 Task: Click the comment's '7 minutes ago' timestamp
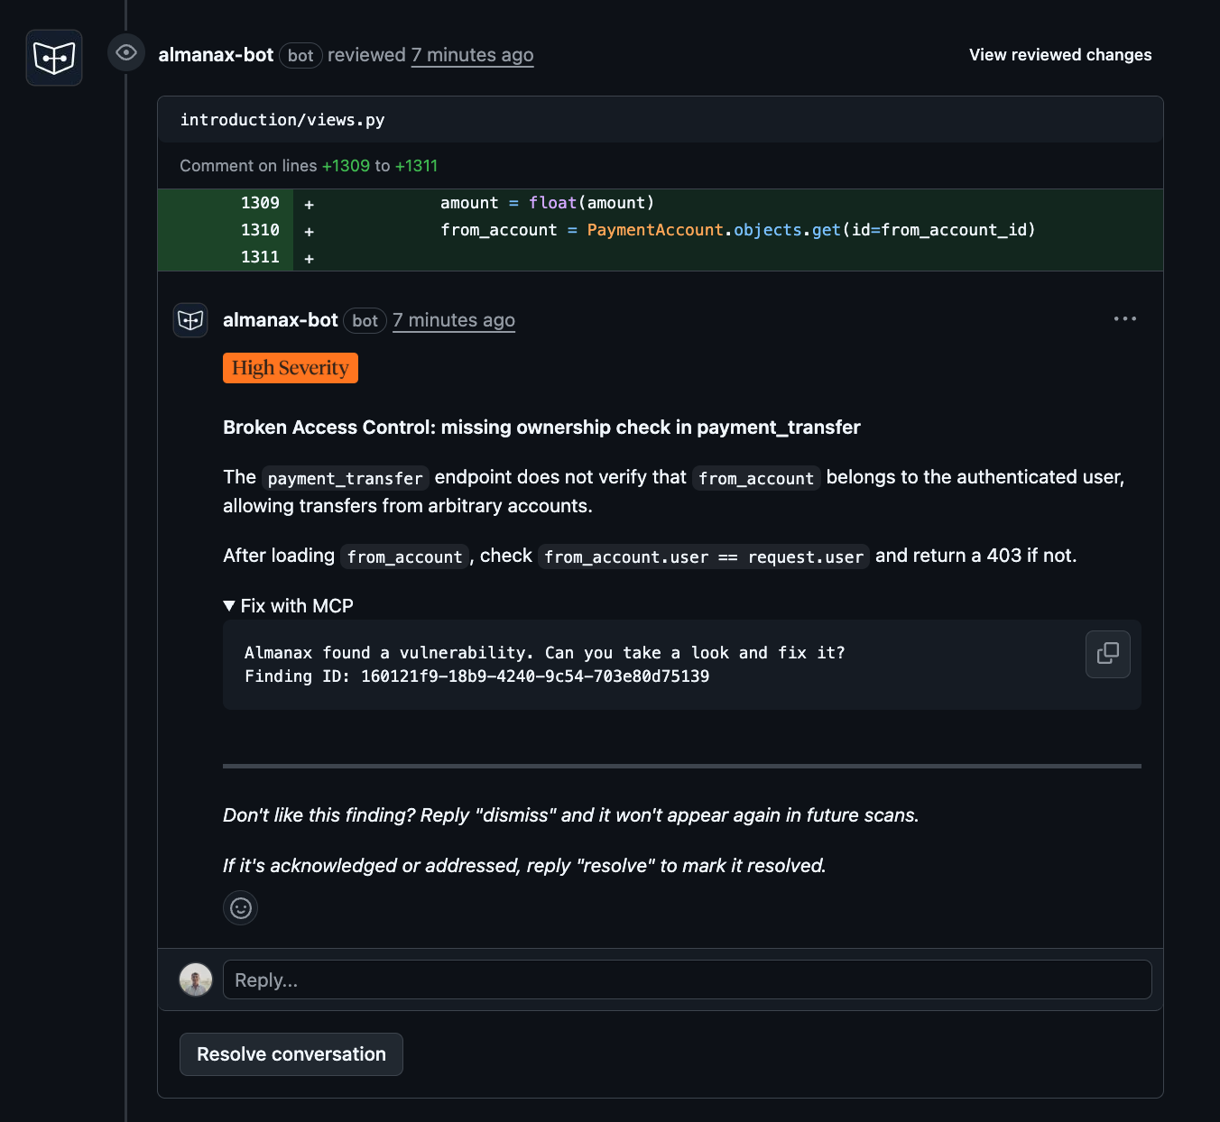(x=454, y=320)
